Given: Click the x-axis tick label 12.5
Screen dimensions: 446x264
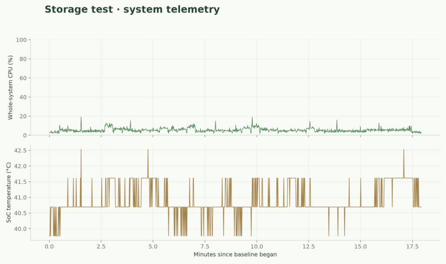Looking at the screenshot, I should [309, 246].
